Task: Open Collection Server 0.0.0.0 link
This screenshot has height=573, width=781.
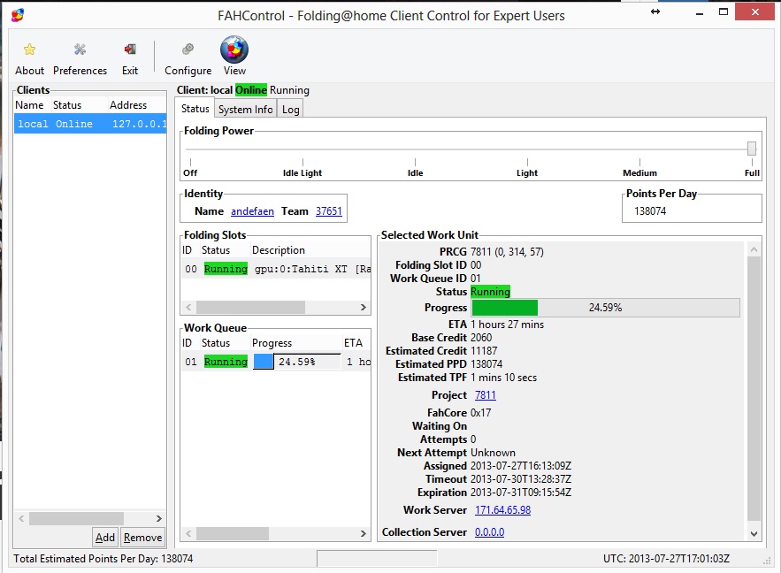Action: coord(489,532)
